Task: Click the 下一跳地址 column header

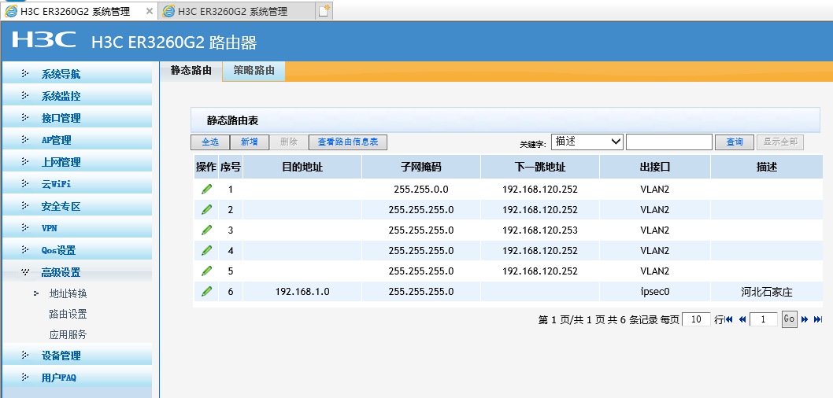Action: pyautogui.click(x=540, y=168)
